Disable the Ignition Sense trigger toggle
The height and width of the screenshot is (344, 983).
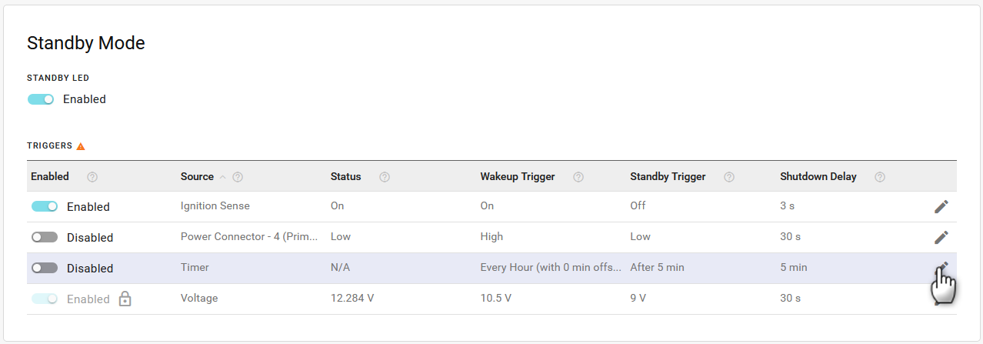click(45, 206)
